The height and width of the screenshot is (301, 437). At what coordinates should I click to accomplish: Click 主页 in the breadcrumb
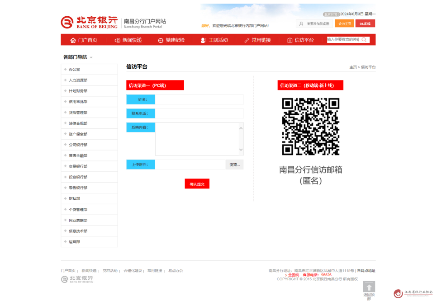tap(353, 67)
